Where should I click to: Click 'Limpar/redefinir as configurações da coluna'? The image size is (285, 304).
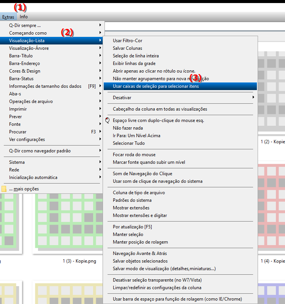pos(180,288)
